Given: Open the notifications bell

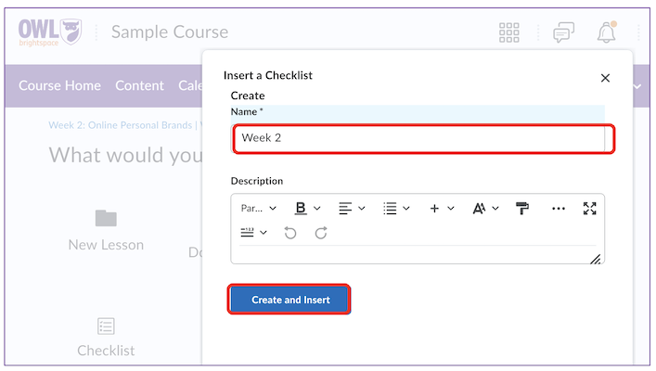Looking at the screenshot, I should [607, 32].
